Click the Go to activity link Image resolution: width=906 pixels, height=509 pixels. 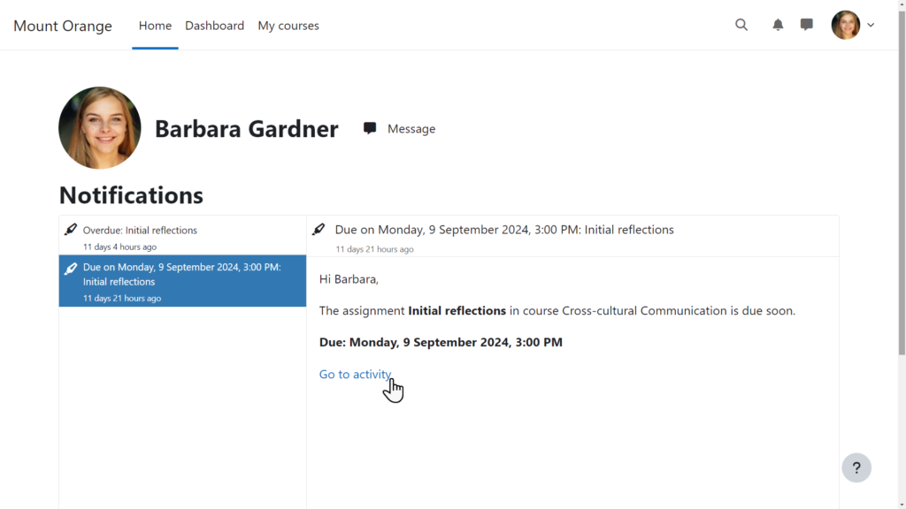(x=355, y=374)
